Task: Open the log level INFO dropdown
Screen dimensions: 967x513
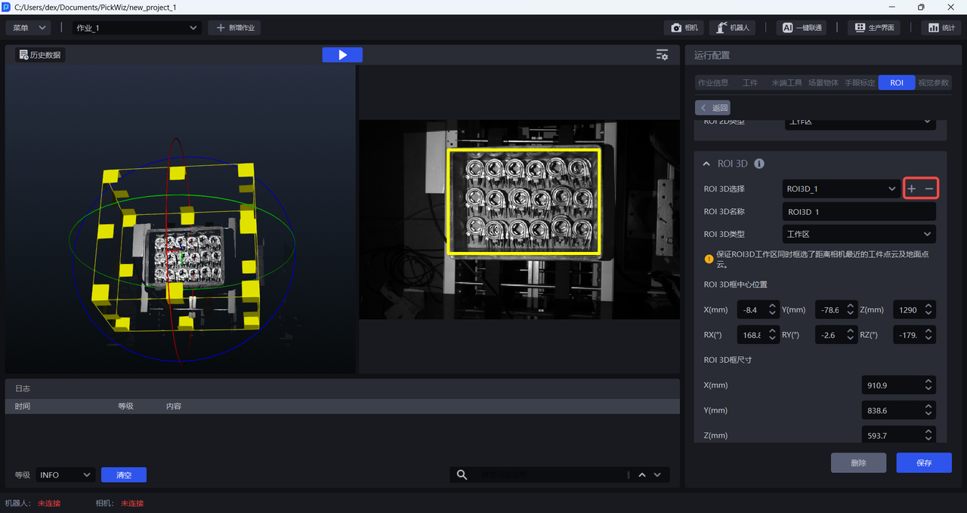Action: pyautogui.click(x=65, y=475)
